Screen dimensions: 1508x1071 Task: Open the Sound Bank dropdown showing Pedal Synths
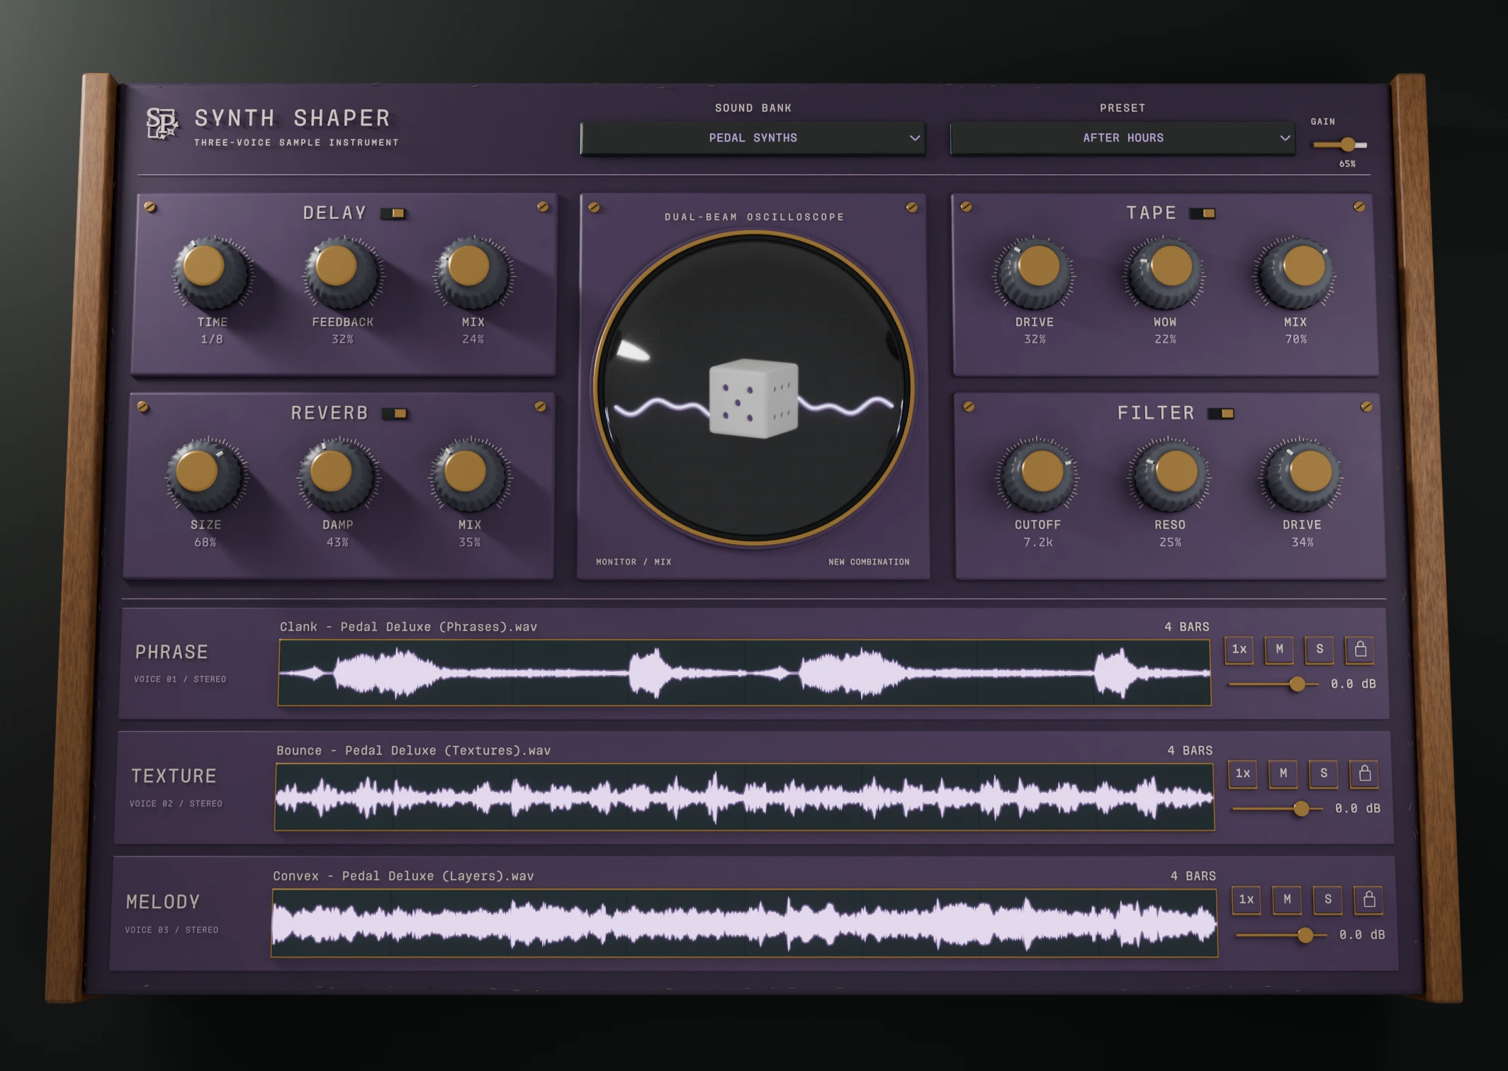point(753,138)
